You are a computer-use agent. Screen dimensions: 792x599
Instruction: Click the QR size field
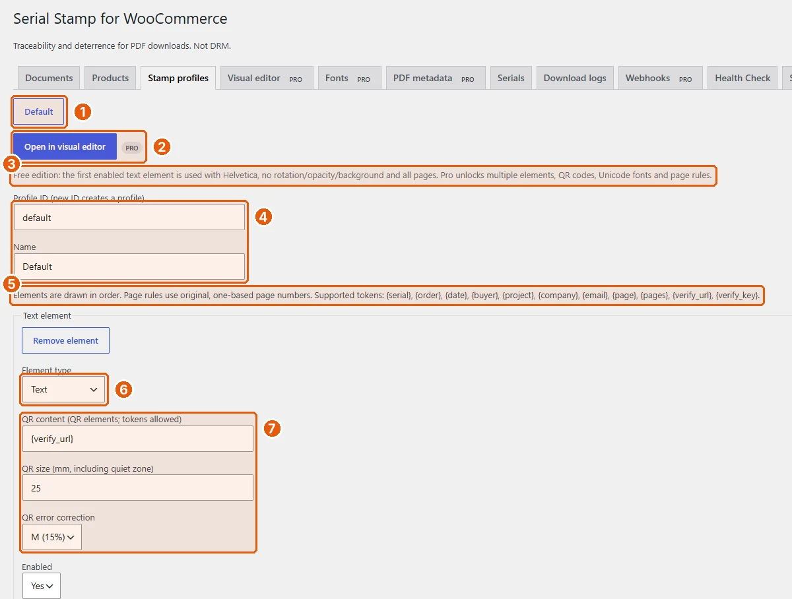[x=137, y=488]
